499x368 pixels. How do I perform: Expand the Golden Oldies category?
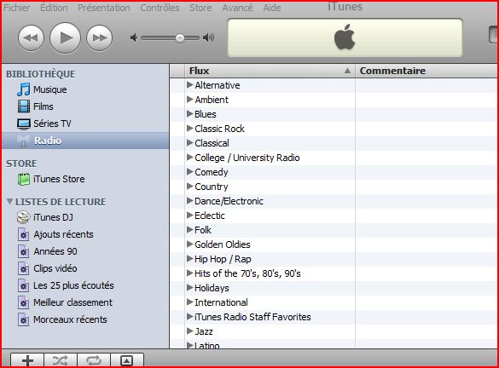click(190, 244)
